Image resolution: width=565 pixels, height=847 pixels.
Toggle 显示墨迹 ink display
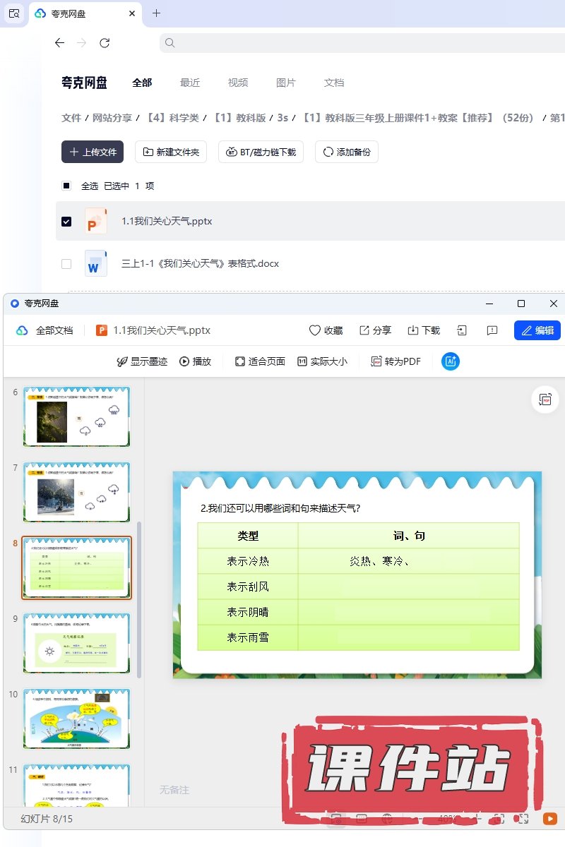142,361
